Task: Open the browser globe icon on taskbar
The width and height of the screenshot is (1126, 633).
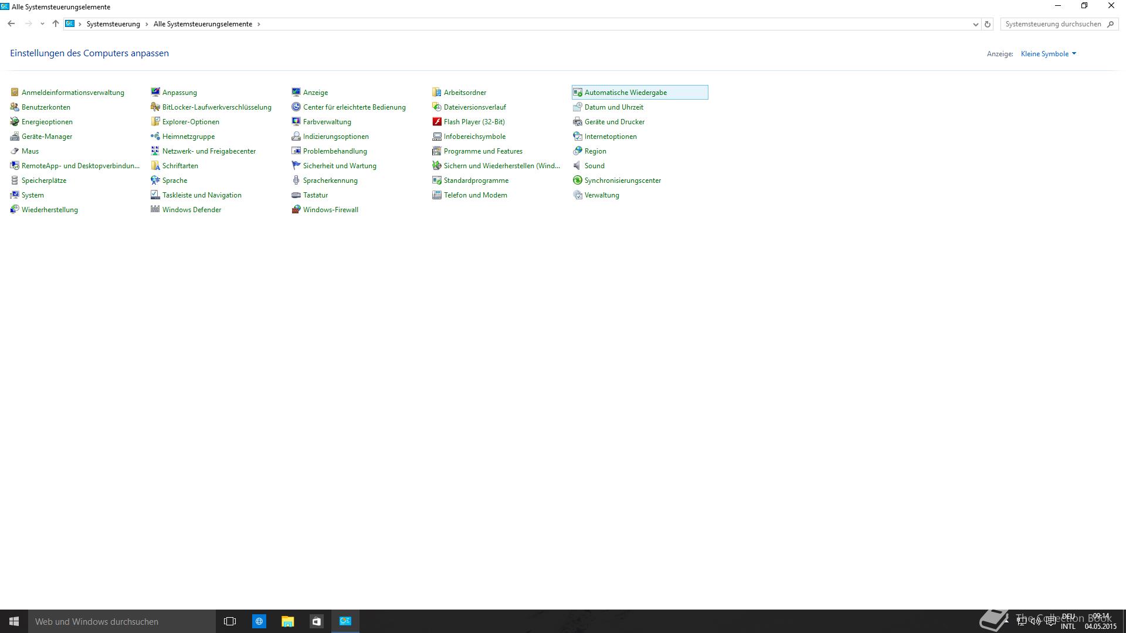Action: [x=259, y=621]
